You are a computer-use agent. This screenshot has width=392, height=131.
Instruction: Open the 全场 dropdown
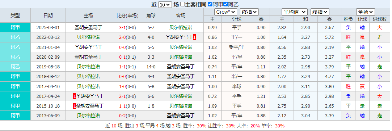pos(366,12)
